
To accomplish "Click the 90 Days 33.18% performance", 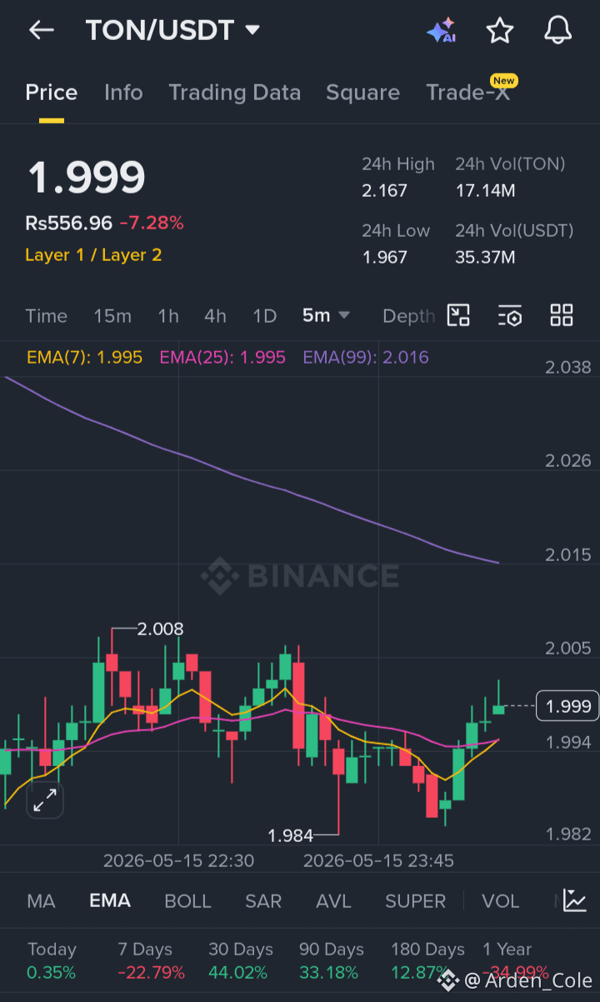I will 332,960.
